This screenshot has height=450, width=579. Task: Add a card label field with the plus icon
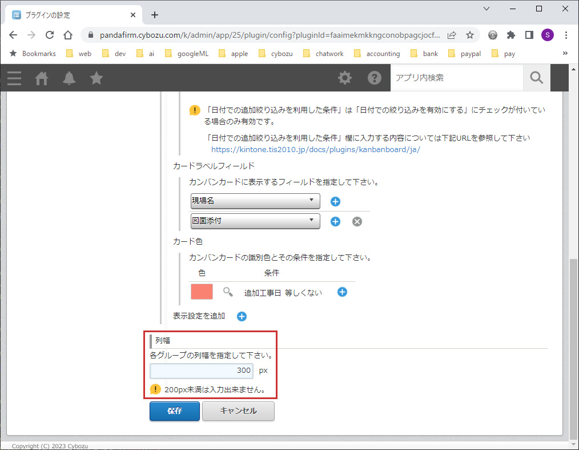coord(335,201)
